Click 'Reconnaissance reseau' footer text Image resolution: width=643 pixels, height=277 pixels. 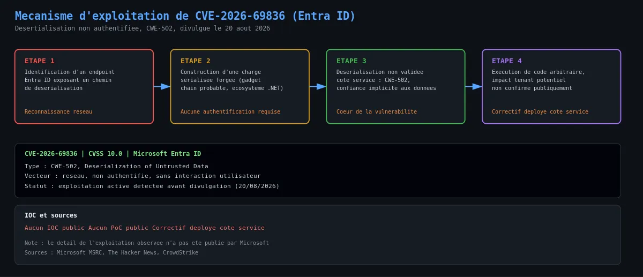pos(58,112)
